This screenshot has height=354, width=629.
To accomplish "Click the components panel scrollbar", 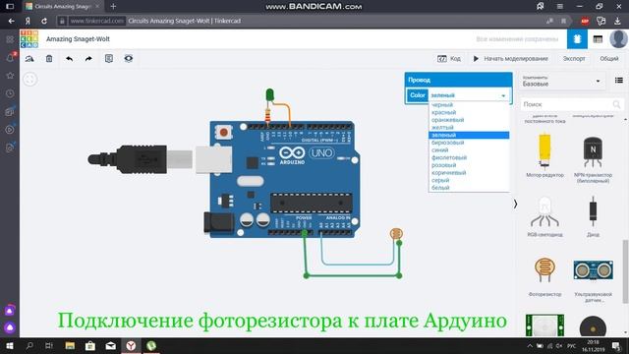I will [x=625, y=271].
